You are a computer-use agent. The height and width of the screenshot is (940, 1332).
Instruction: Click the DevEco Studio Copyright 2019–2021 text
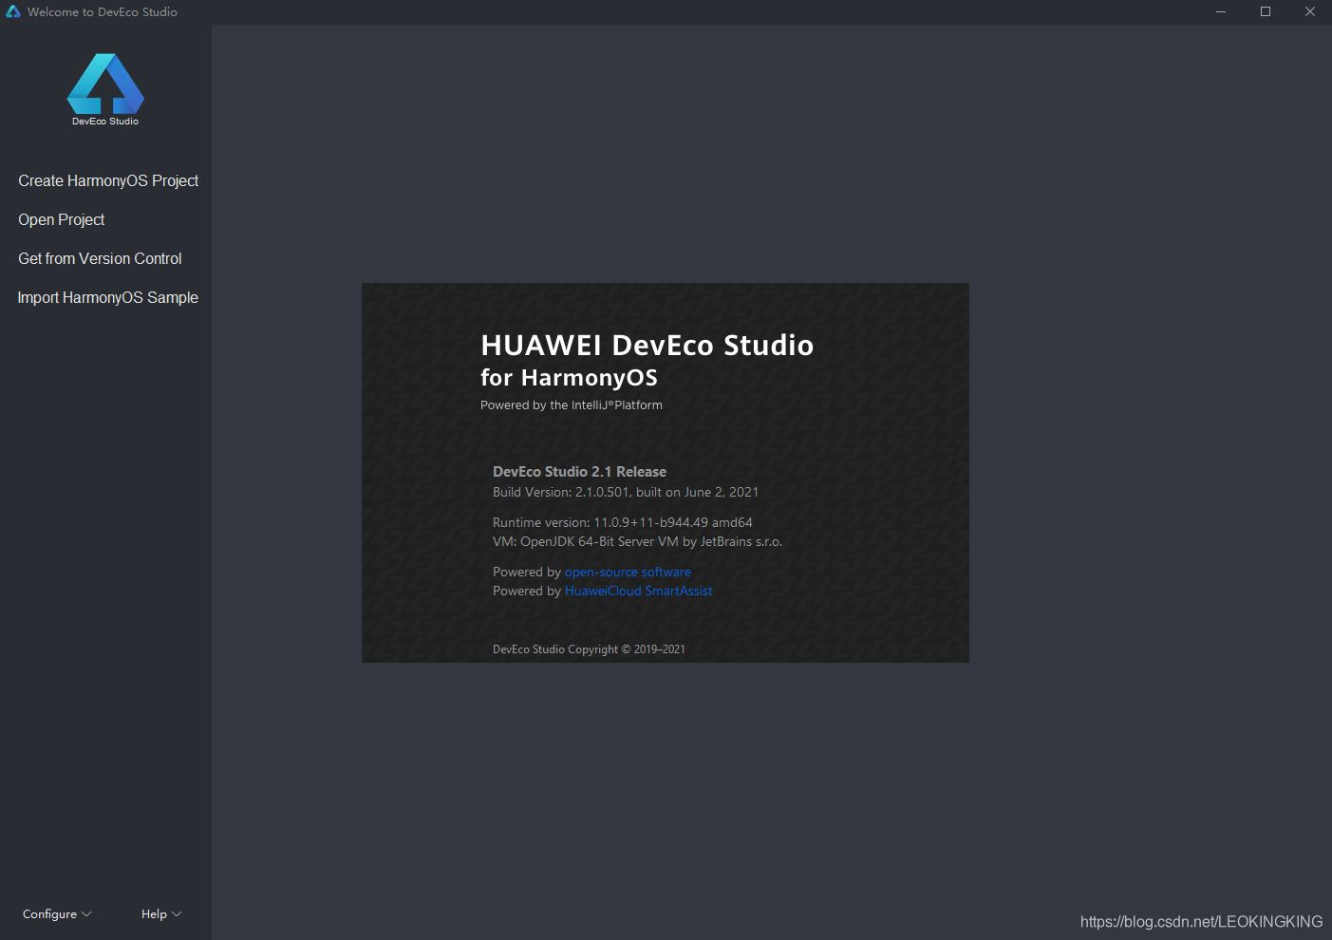(589, 649)
